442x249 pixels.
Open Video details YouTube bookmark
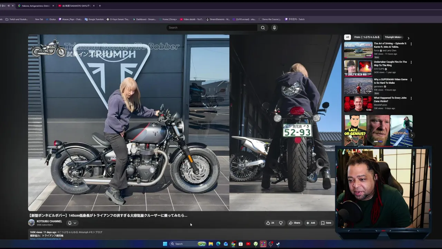click(192, 19)
